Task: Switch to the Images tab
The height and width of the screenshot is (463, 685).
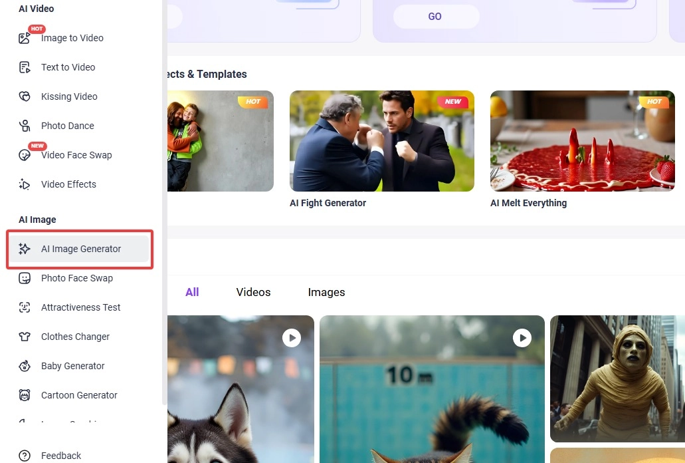Action: [x=326, y=292]
